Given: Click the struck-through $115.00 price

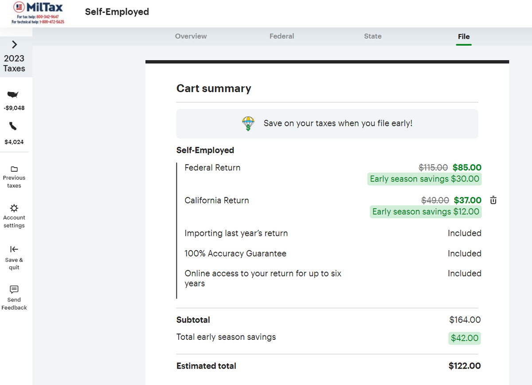Looking at the screenshot, I should pos(434,168).
